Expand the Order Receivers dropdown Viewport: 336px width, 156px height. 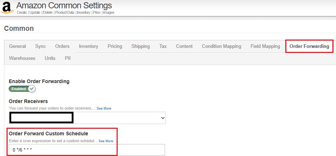tap(87, 118)
